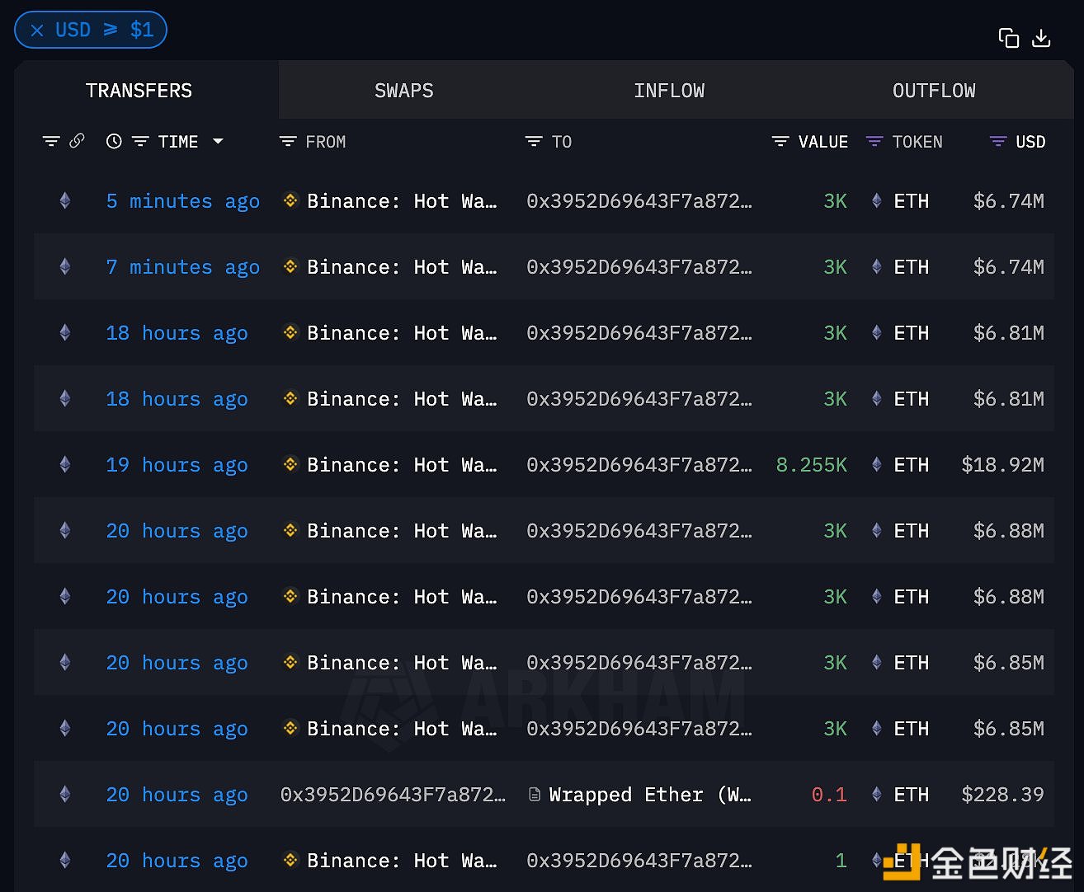This screenshot has width=1084, height=892.
Task: Remove the USD ≥ $1 filter chip
Action: [37, 31]
